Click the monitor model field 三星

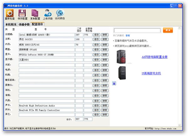coord(47,60)
